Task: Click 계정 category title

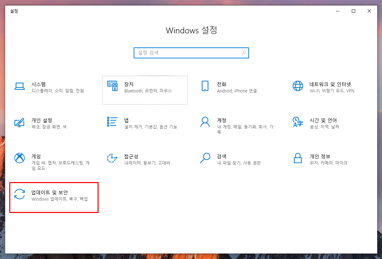Action: 222,120
